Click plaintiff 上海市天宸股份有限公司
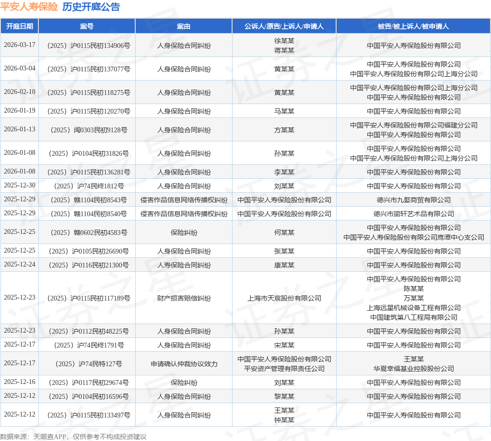 (x=284, y=298)
